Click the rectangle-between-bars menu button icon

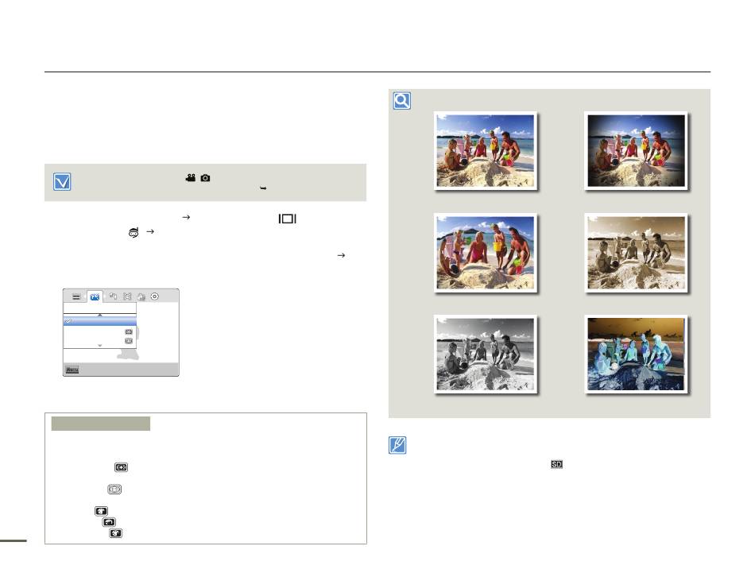(x=288, y=219)
